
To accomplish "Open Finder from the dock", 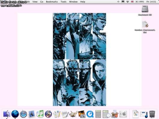I will pos(7,114).
